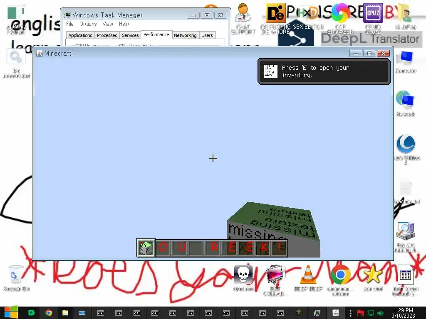Screen dimensions: 426x319
Task: Click the Minecraft window title Java icon
Action: 40,54
